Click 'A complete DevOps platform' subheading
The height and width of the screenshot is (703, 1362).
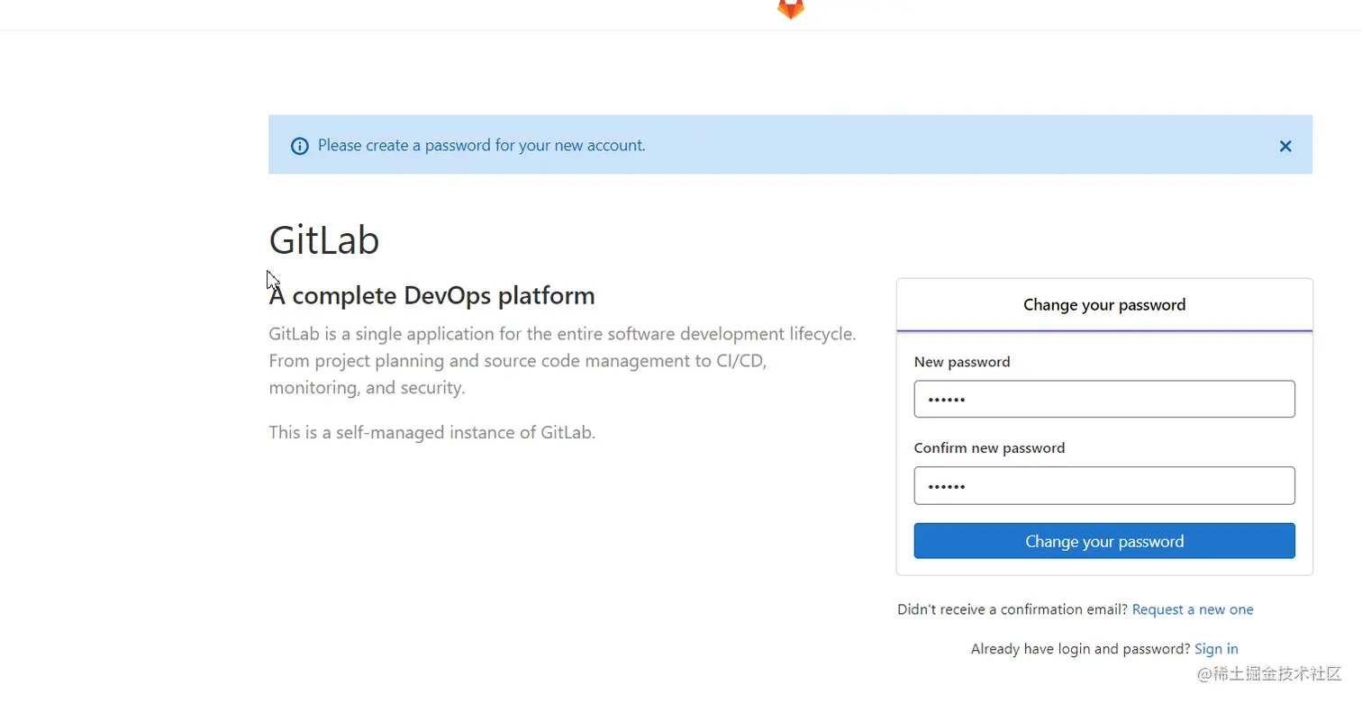(x=431, y=295)
